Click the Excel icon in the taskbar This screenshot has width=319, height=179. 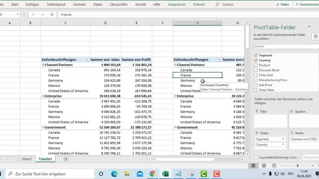click(x=165, y=174)
